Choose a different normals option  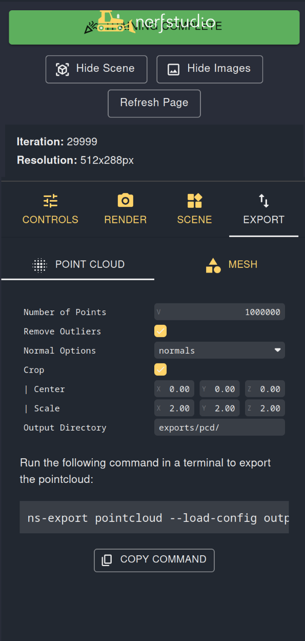pyautogui.click(x=219, y=350)
